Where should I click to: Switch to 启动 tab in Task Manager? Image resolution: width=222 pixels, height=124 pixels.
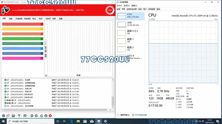pos(140,9)
